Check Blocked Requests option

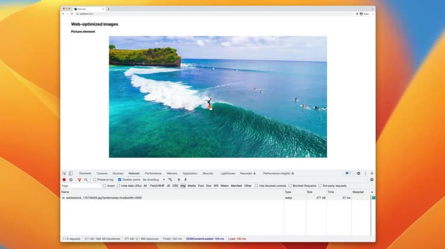290,186
